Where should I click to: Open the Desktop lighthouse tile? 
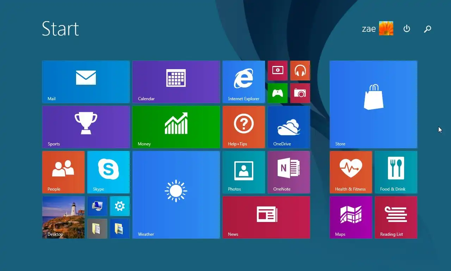(x=63, y=217)
